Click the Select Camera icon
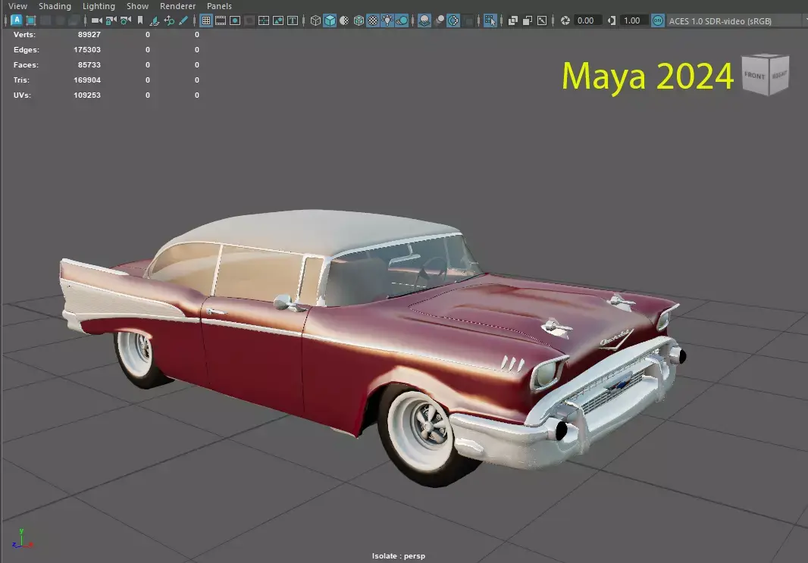Screen dimensions: 808x563 click(96, 20)
